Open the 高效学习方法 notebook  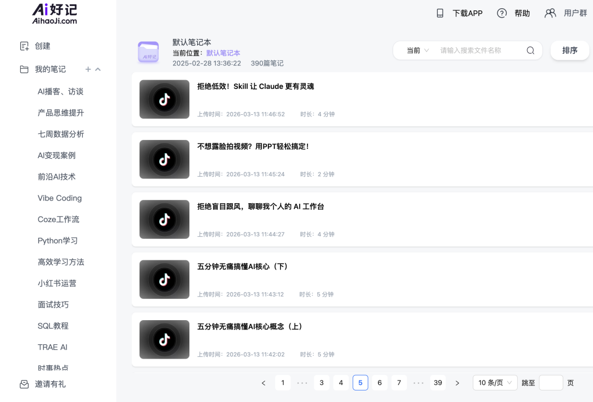pos(61,262)
